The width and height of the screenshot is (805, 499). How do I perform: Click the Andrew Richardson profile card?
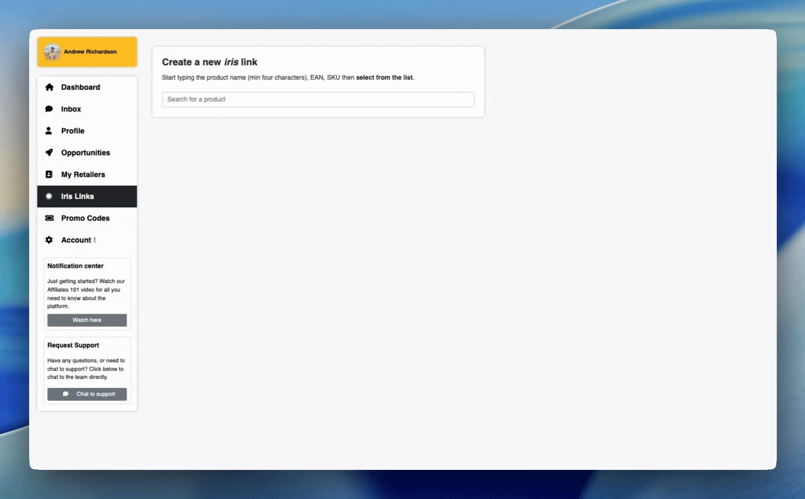pyautogui.click(x=87, y=51)
